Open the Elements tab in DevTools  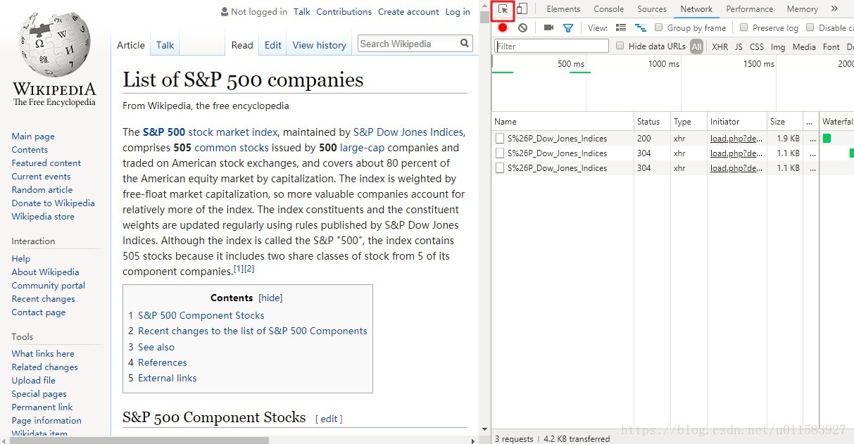point(563,9)
